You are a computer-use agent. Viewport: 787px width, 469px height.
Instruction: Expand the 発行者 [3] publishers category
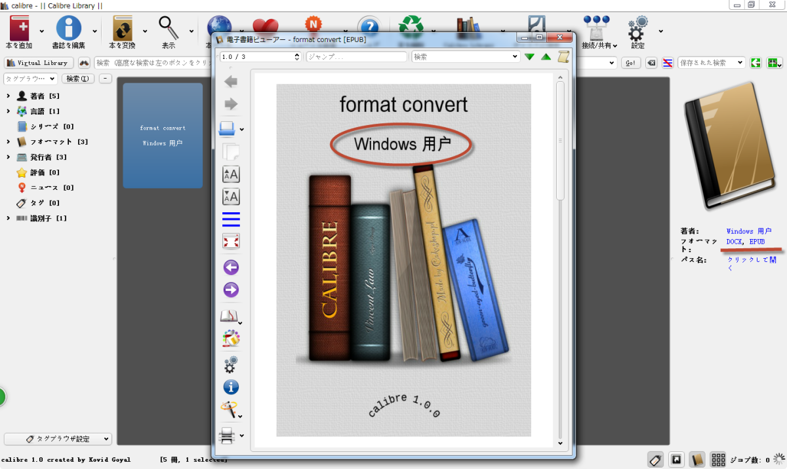(x=8, y=157)
